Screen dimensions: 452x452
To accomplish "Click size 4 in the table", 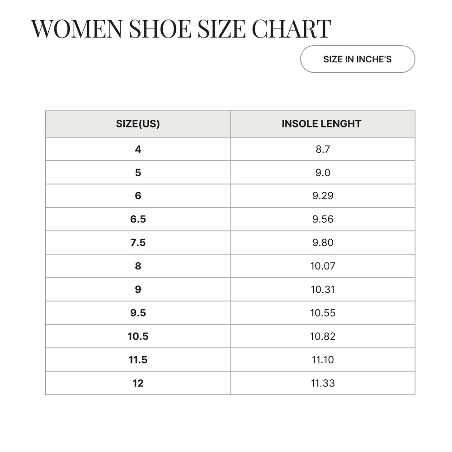I will point(138,149).
